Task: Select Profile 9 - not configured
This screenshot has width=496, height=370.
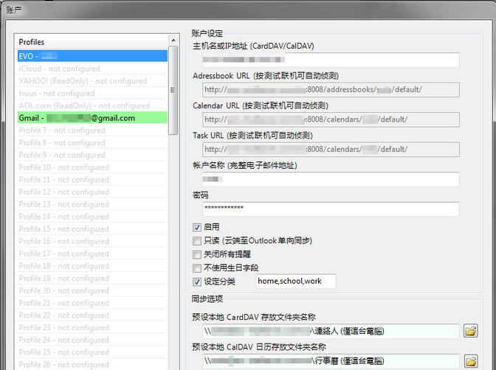Action: tap(92, 155)
